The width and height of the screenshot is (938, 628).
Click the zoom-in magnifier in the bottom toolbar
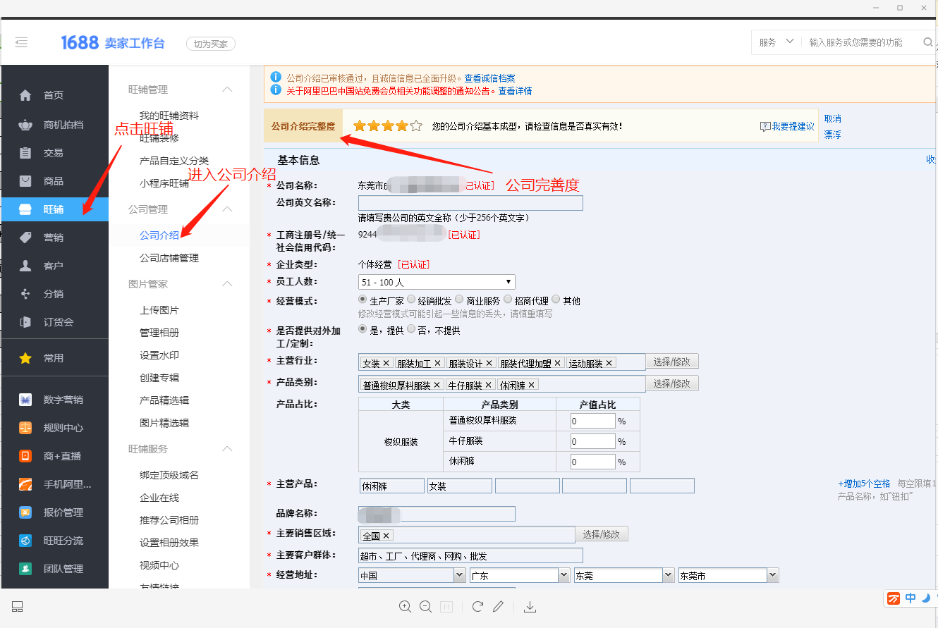pyautogui.click(x=405, y=606)
